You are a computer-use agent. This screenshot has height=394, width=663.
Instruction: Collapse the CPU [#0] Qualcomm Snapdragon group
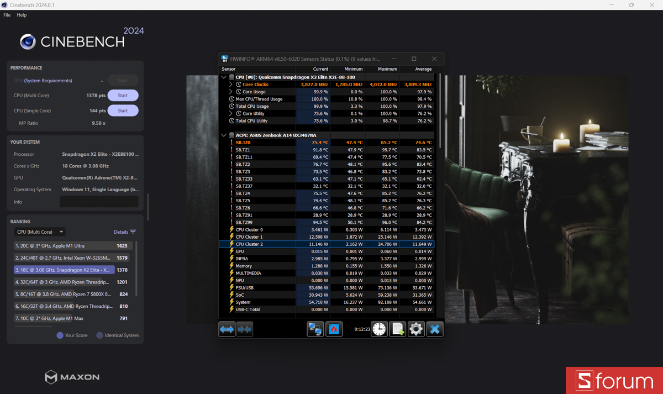pos(224,77)
